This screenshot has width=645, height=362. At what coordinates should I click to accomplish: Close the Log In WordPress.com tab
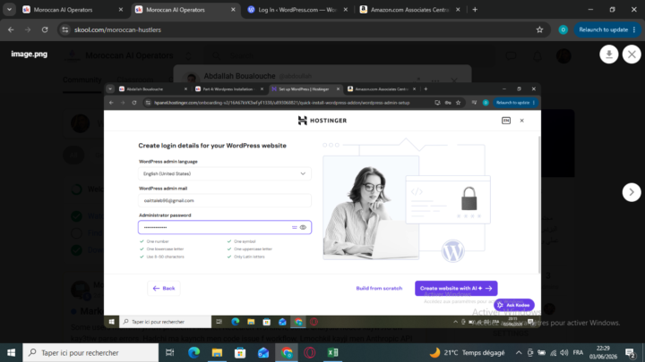346,10
